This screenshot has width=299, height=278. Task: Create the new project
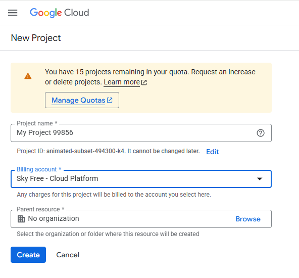coord(28,255)
